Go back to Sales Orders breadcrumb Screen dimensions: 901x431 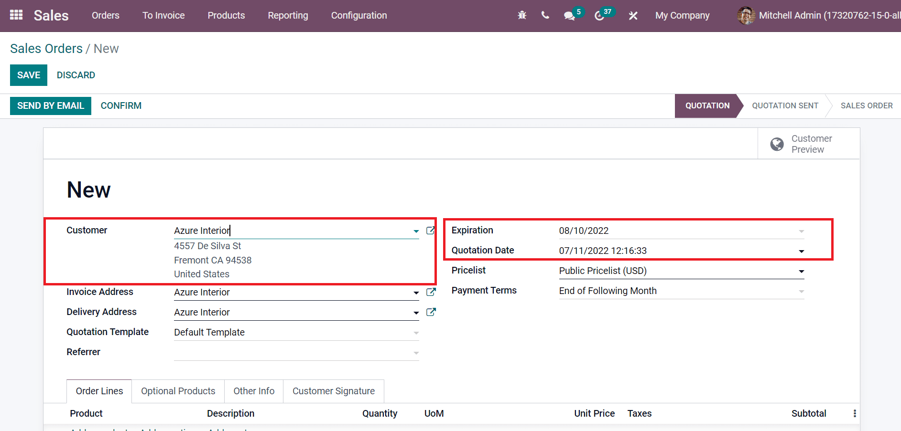click(x=46, y=49)
